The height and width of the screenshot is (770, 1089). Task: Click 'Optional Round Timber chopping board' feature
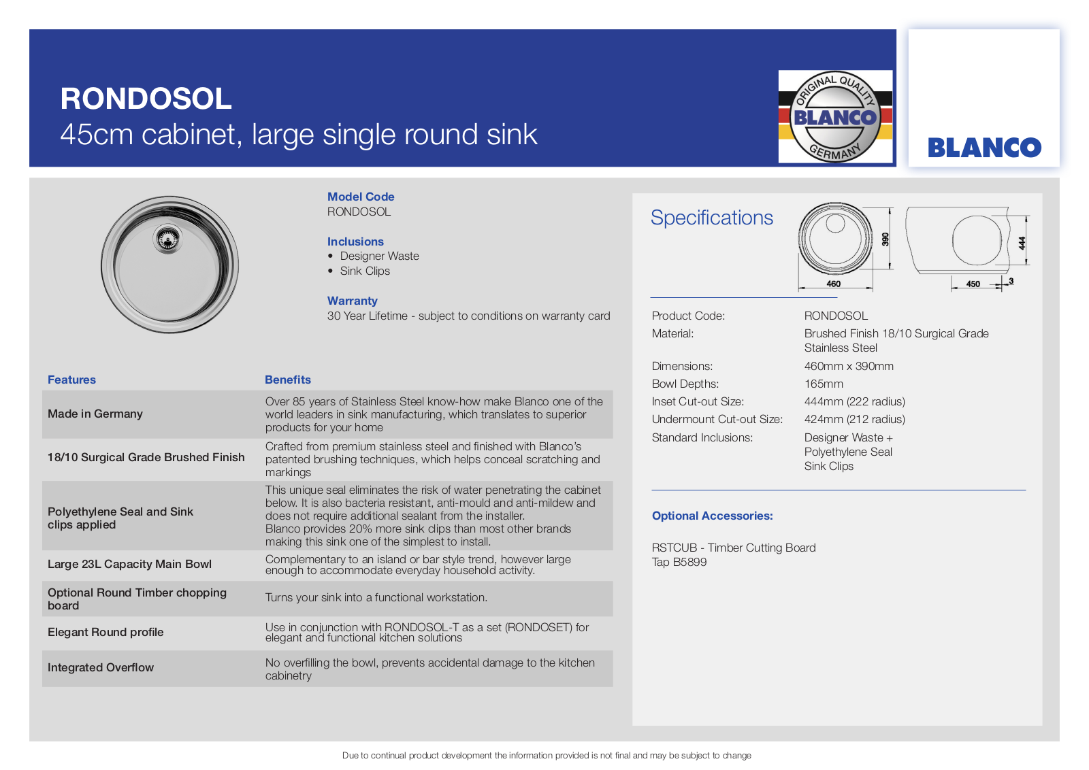pyautogui.click(x=137, y=599)
